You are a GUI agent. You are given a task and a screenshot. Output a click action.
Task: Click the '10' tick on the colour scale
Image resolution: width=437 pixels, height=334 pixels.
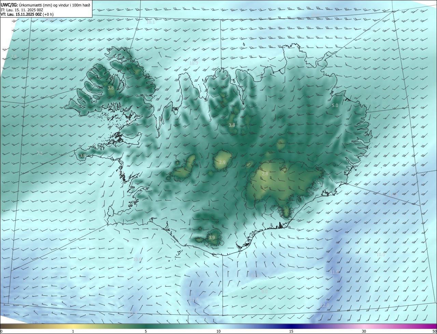point(218,331)
